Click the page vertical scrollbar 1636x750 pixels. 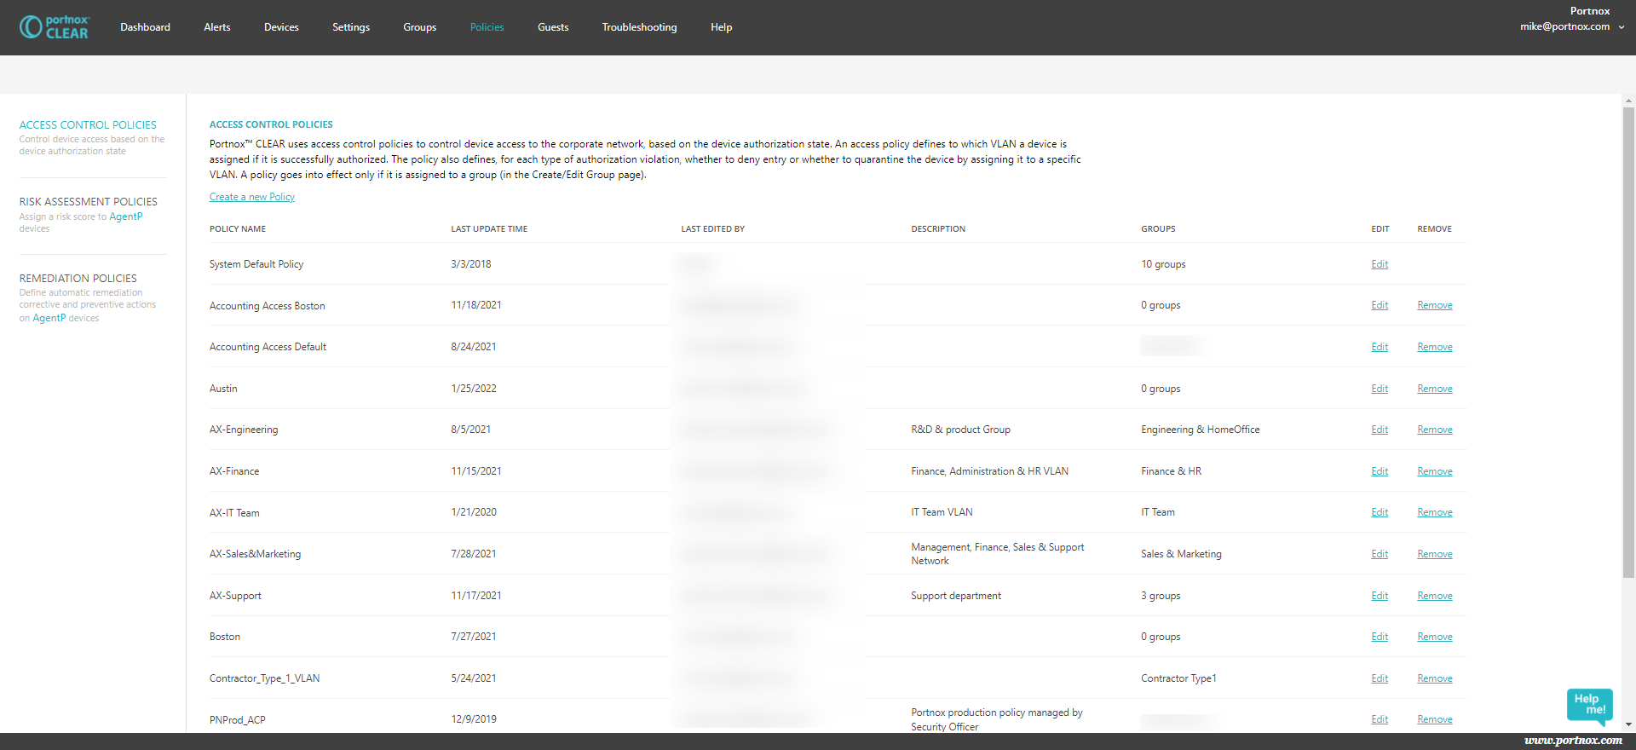[1628, 341]
